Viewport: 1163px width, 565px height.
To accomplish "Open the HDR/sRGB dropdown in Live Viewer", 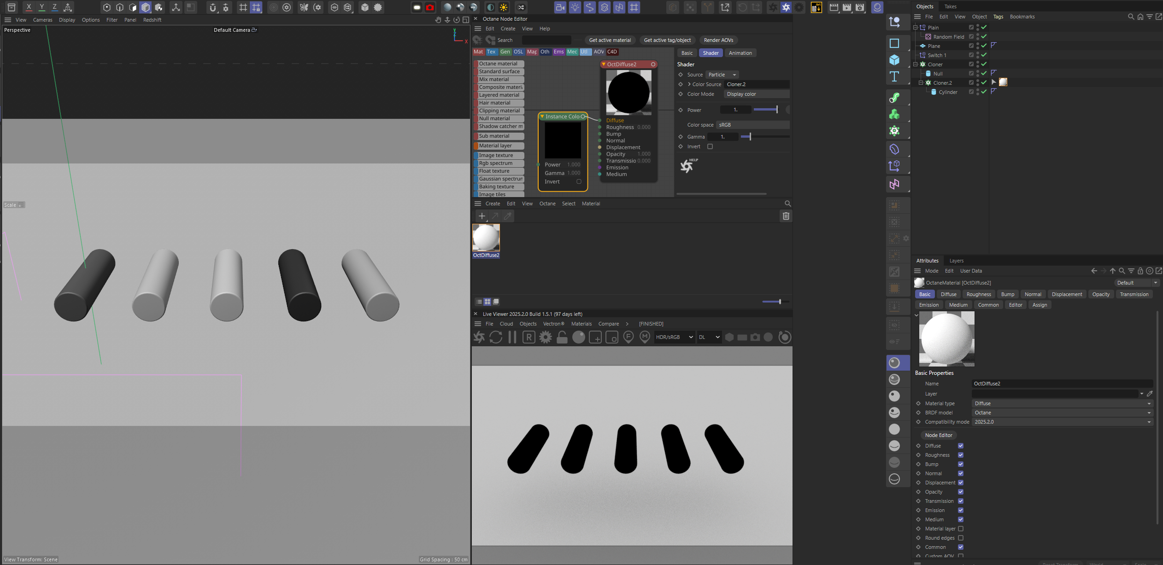I will tap(674, 337).
